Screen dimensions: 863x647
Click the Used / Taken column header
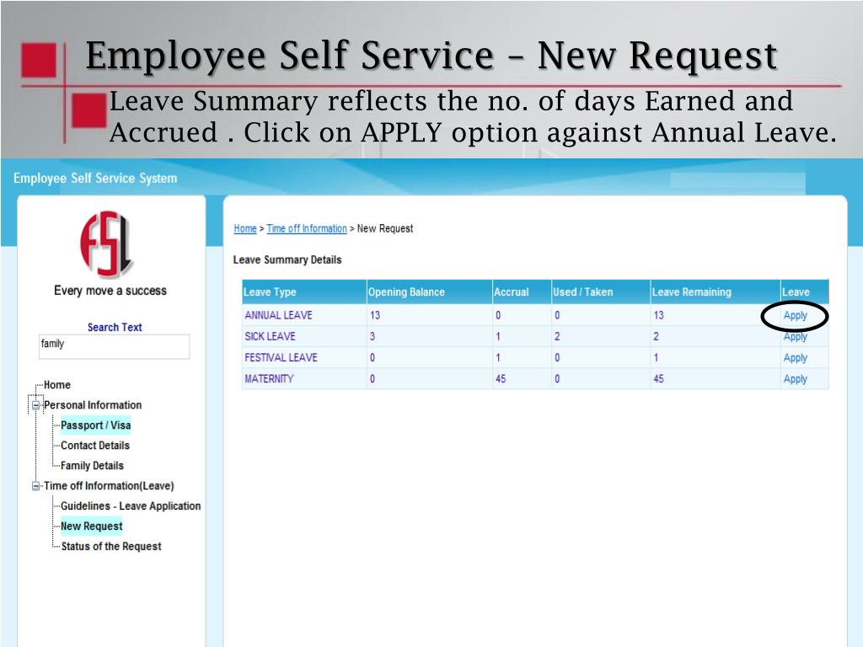tap(600, 292)
